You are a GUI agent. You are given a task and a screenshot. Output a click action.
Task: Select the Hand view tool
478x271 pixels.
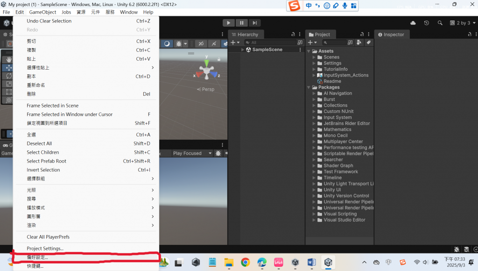pyautogui.click(x=9, y=59)
